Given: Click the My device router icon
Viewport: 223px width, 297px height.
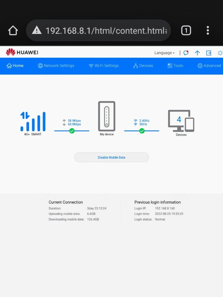Looking at the screenshot, I should (107, 116).
